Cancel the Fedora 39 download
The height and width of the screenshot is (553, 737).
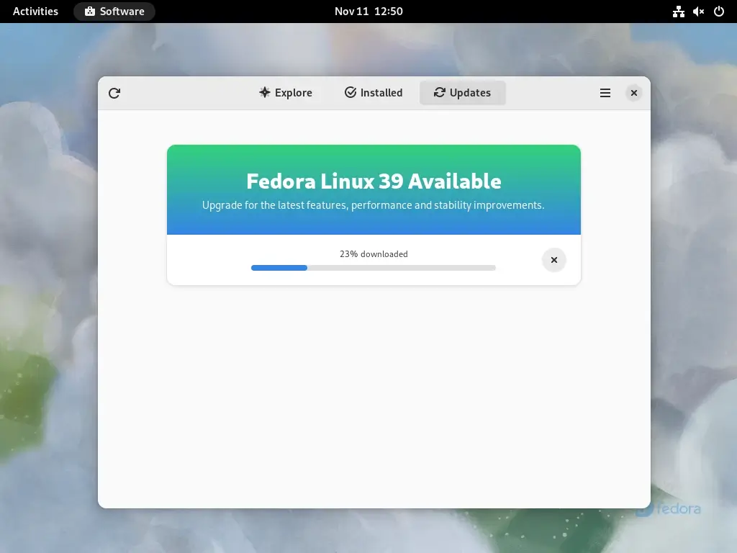point(553,260)
